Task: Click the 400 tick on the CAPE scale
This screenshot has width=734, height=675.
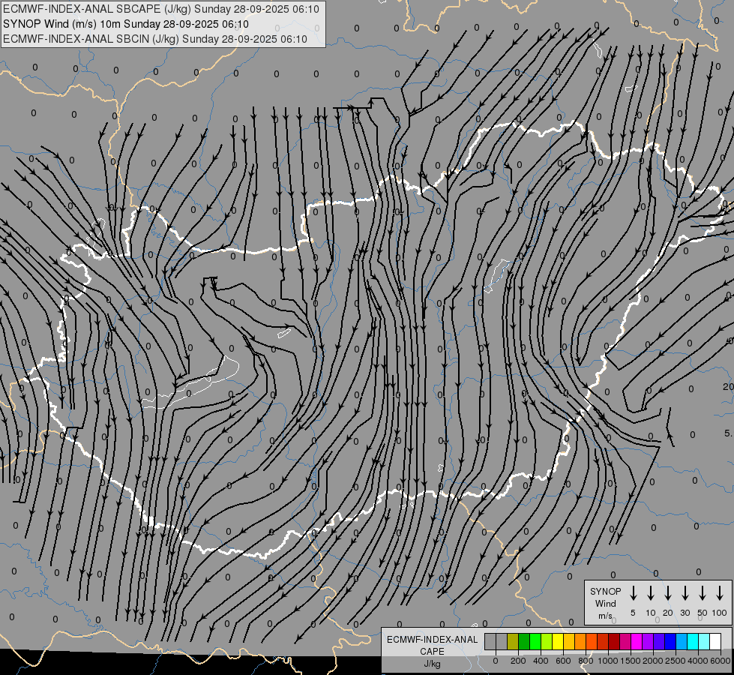Action: [x=541, y=661]
